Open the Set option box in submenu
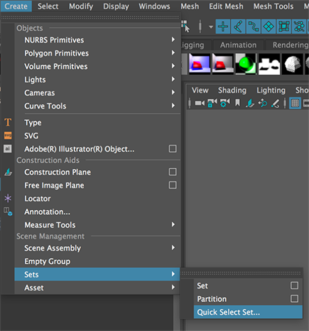This screenshot has height=331, width=309. click(294, 285)
